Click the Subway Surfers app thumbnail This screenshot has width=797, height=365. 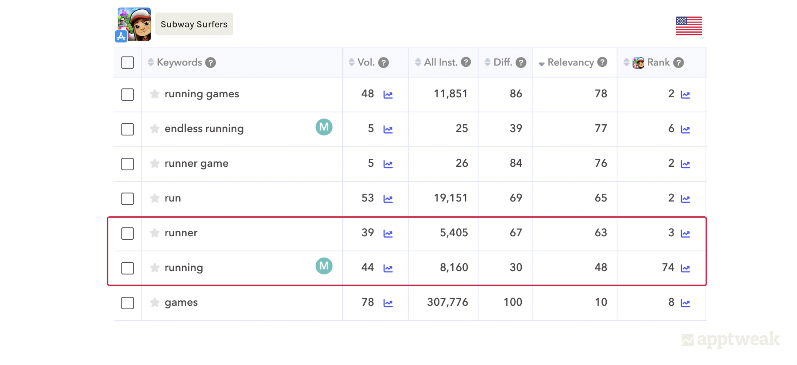point(134,24)
